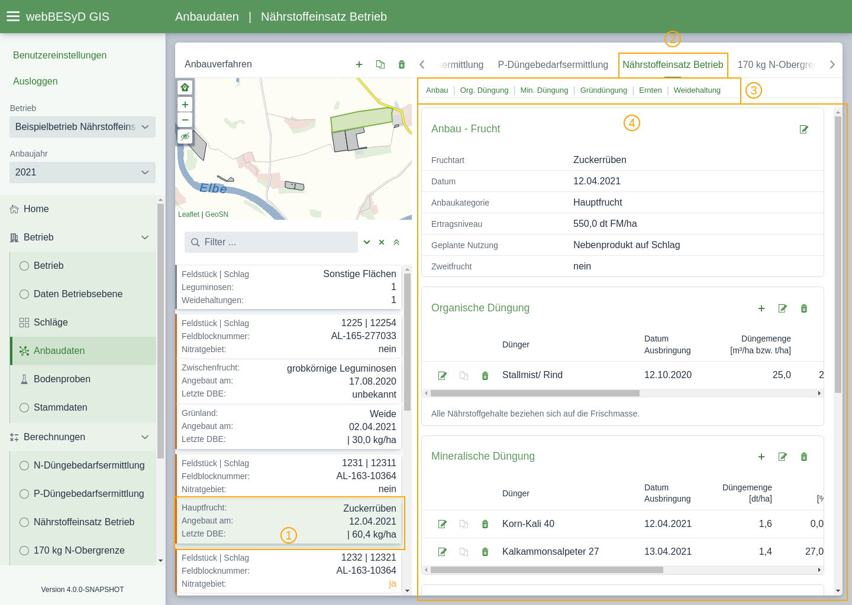The width and height of the screenshot is (852, 605).
Task: Expand all list entries chevron
Action: 367,242
